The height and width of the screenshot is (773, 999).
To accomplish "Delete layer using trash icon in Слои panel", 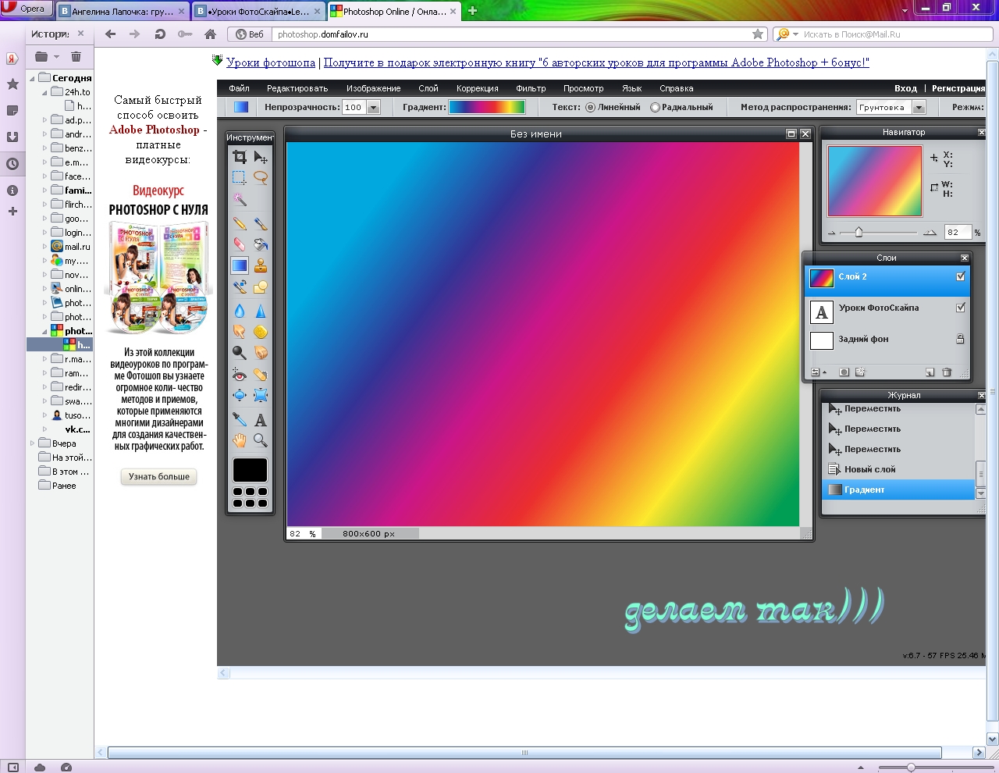I will coord(947,372).
